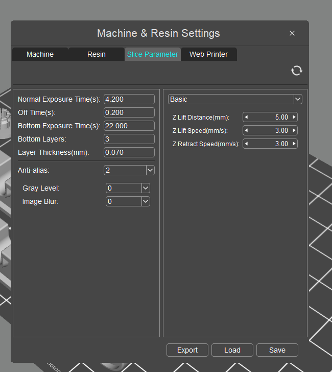Open the Resin tab
This screenshot has height=372, width=332.
(x=96, y=54)
